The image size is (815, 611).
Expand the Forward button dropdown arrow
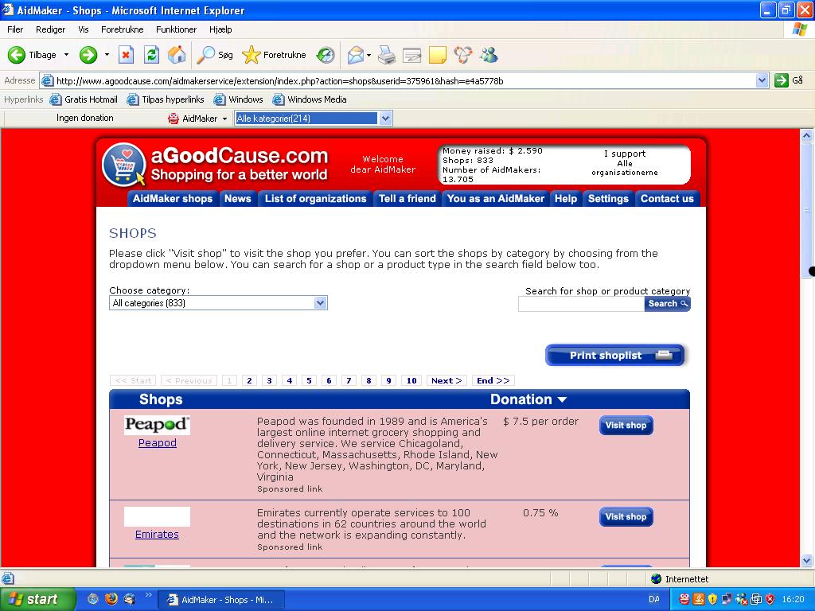pos(107,55)
